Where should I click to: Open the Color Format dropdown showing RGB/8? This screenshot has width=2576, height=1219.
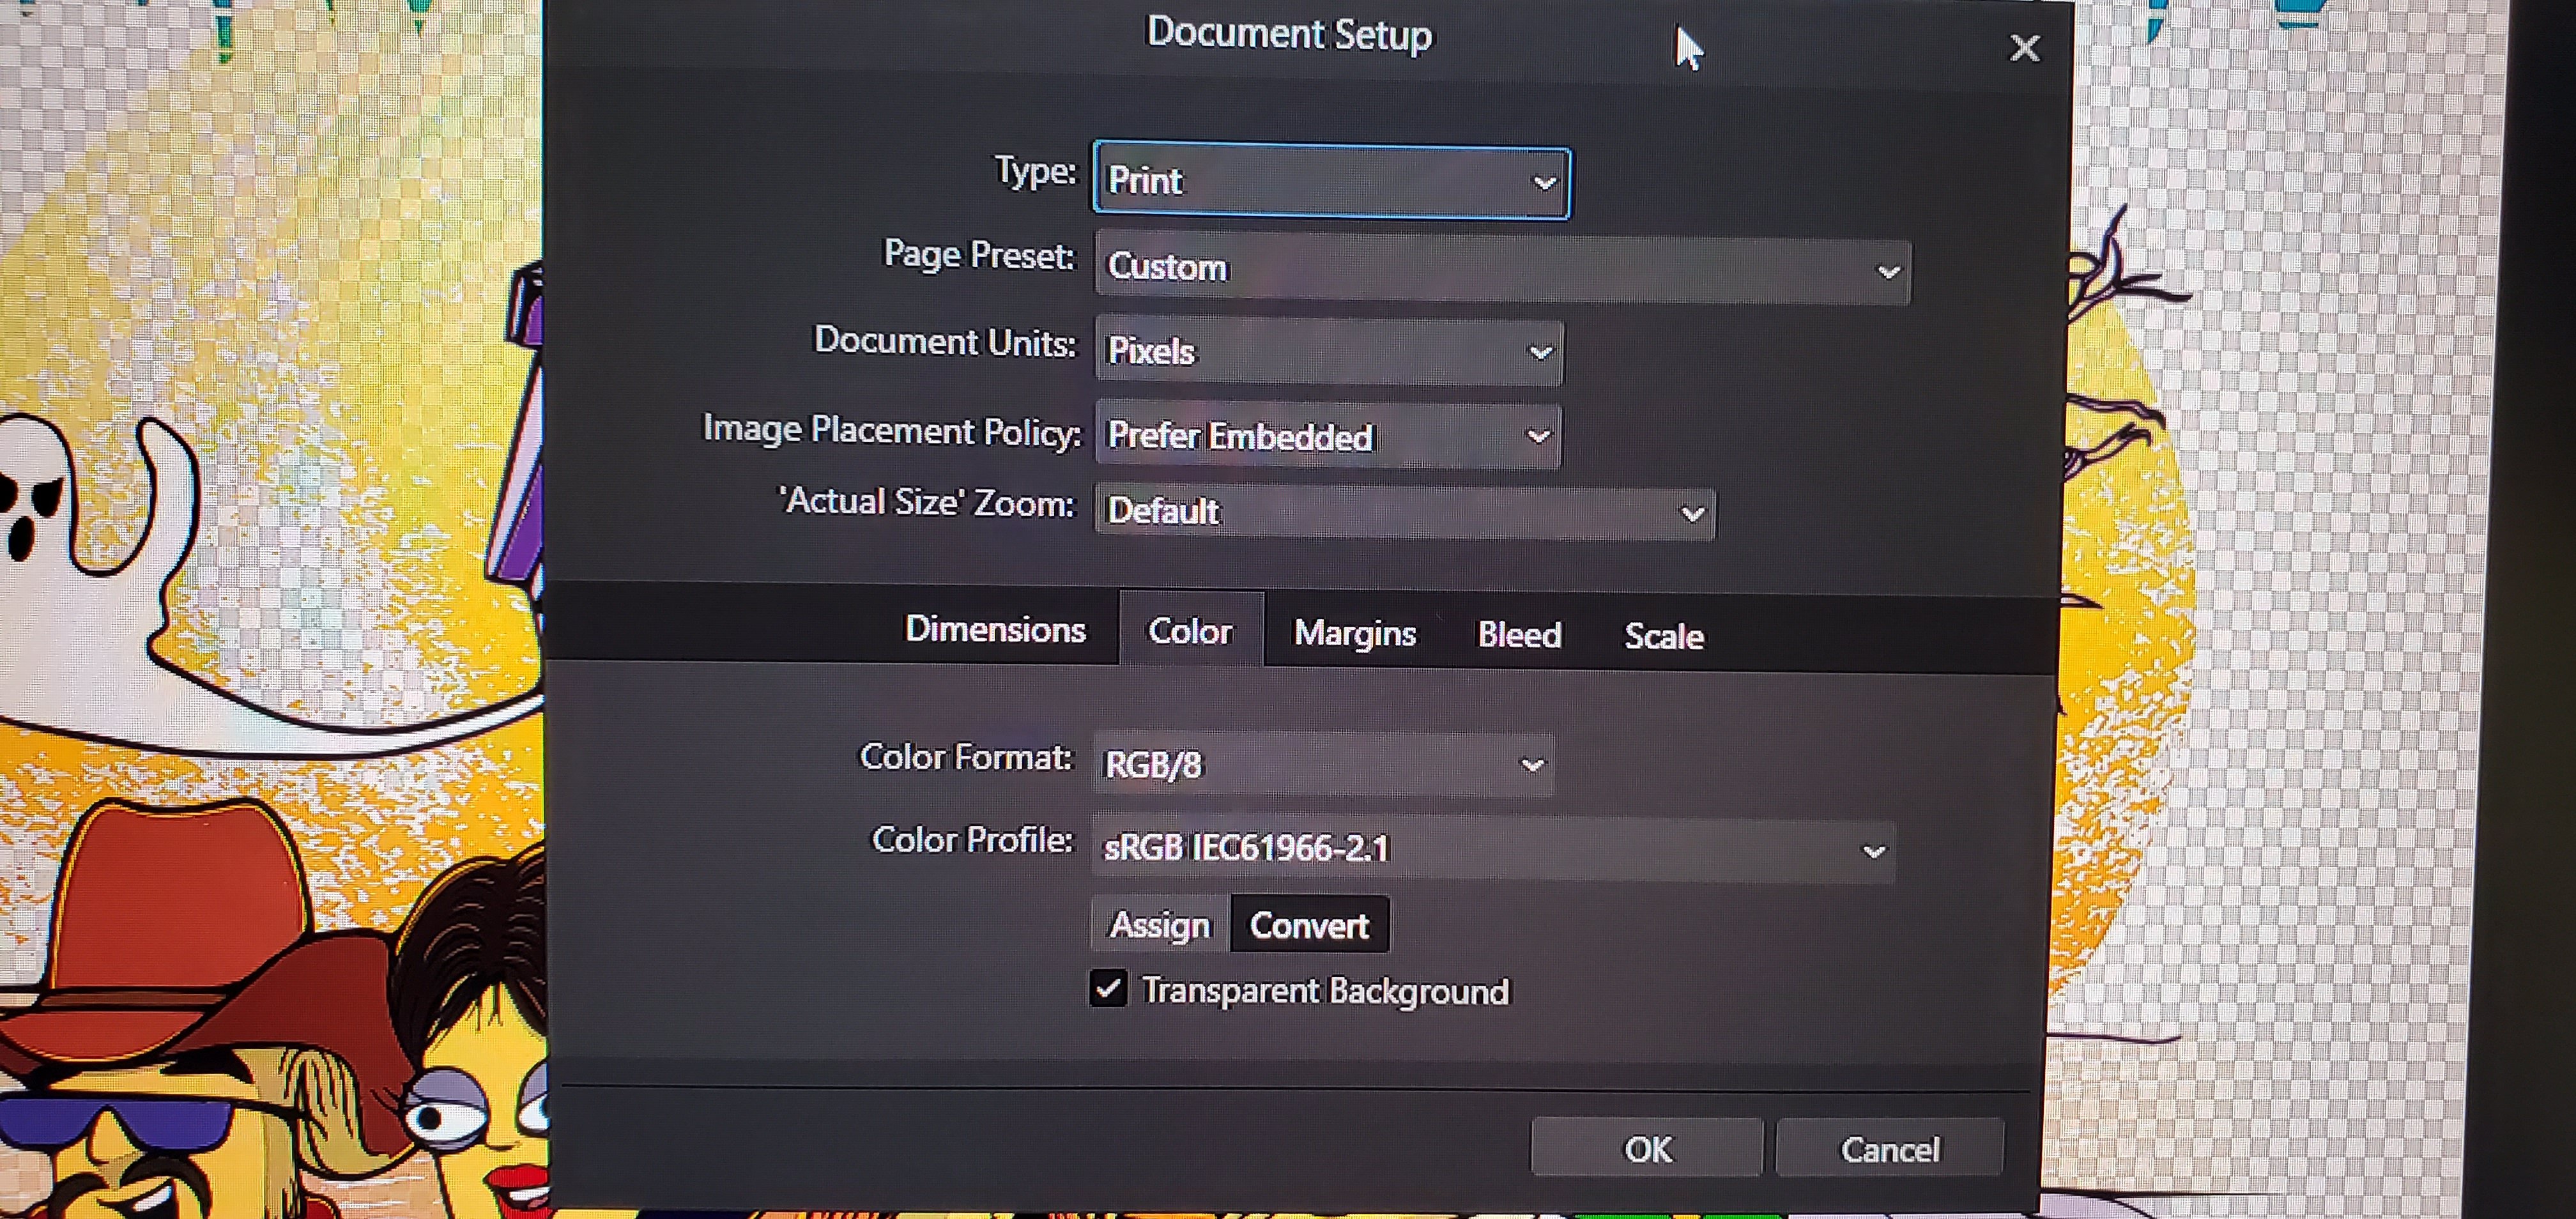tap(1323, 765)
